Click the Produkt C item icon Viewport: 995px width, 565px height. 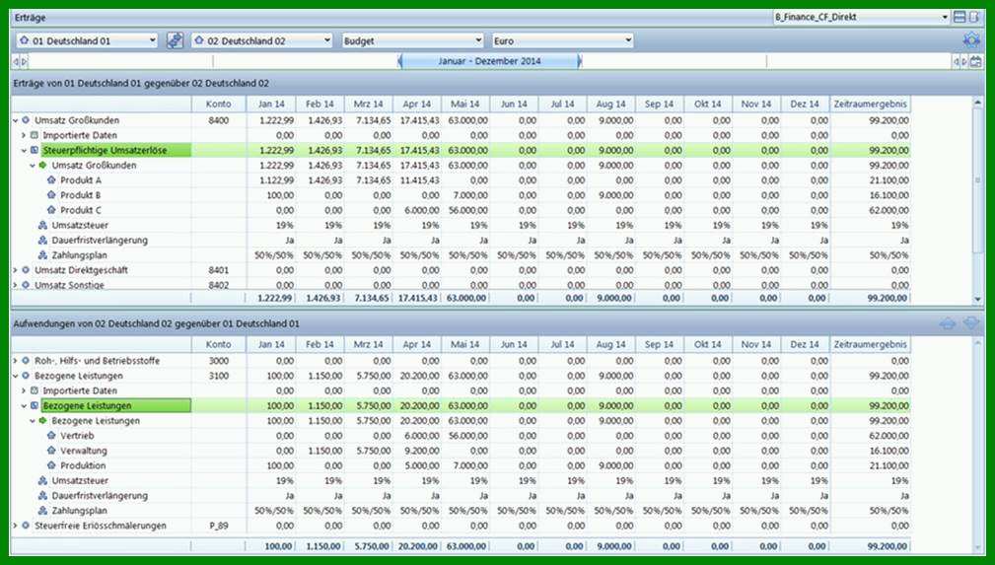[51, 210]
